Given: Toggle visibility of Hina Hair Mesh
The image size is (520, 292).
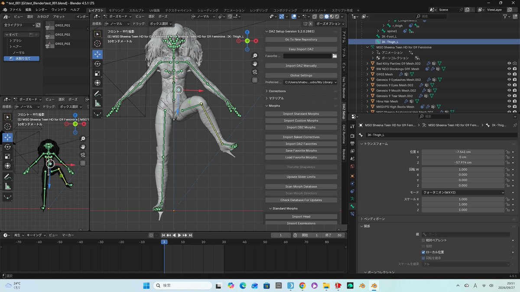Looking at the screenshot, I should click(509, 101).
